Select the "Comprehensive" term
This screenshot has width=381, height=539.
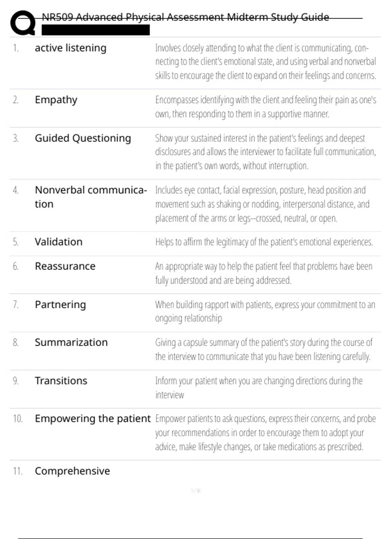[72, 471]
